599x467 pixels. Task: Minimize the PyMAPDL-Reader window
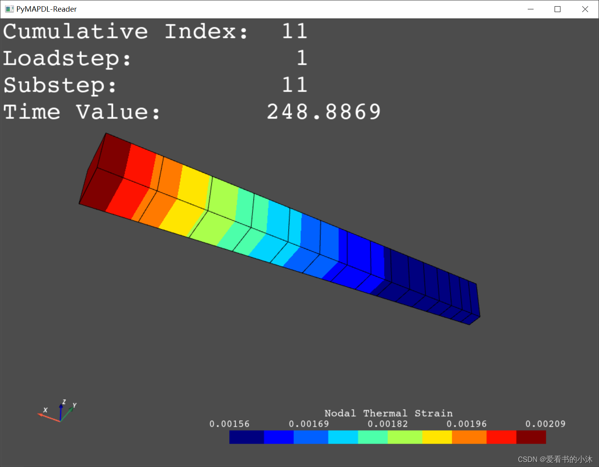click(530, 9)
